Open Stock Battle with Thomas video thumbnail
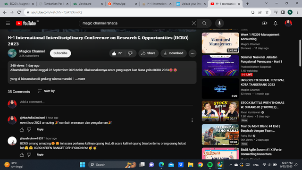 pos(220,111)
